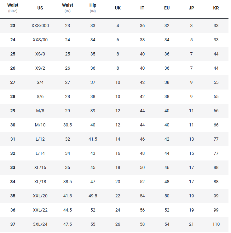Click the XXS/000 US size cell

pyautogui.click(x=40, y=26)
